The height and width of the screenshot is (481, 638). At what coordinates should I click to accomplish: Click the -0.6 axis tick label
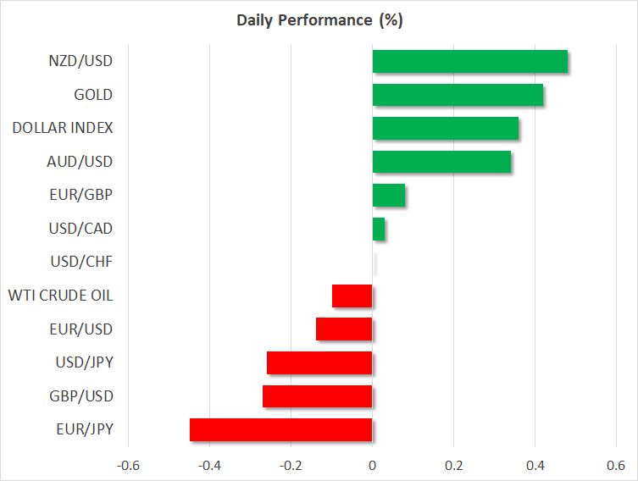coord(128,465)
